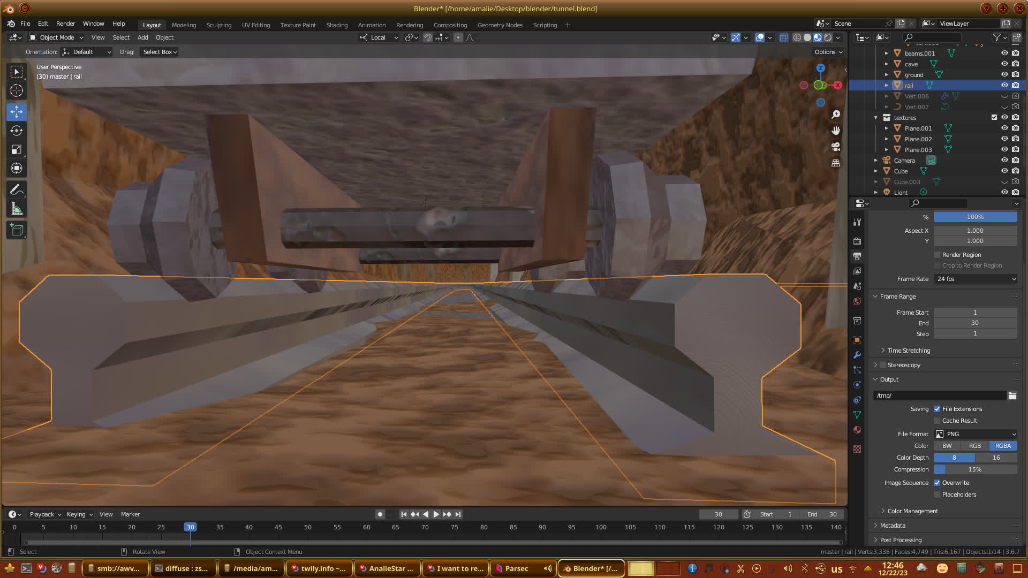Viewport: 1028px width, 578px height.
Task: Select the Move tool in toolbar
Action: 17,112
